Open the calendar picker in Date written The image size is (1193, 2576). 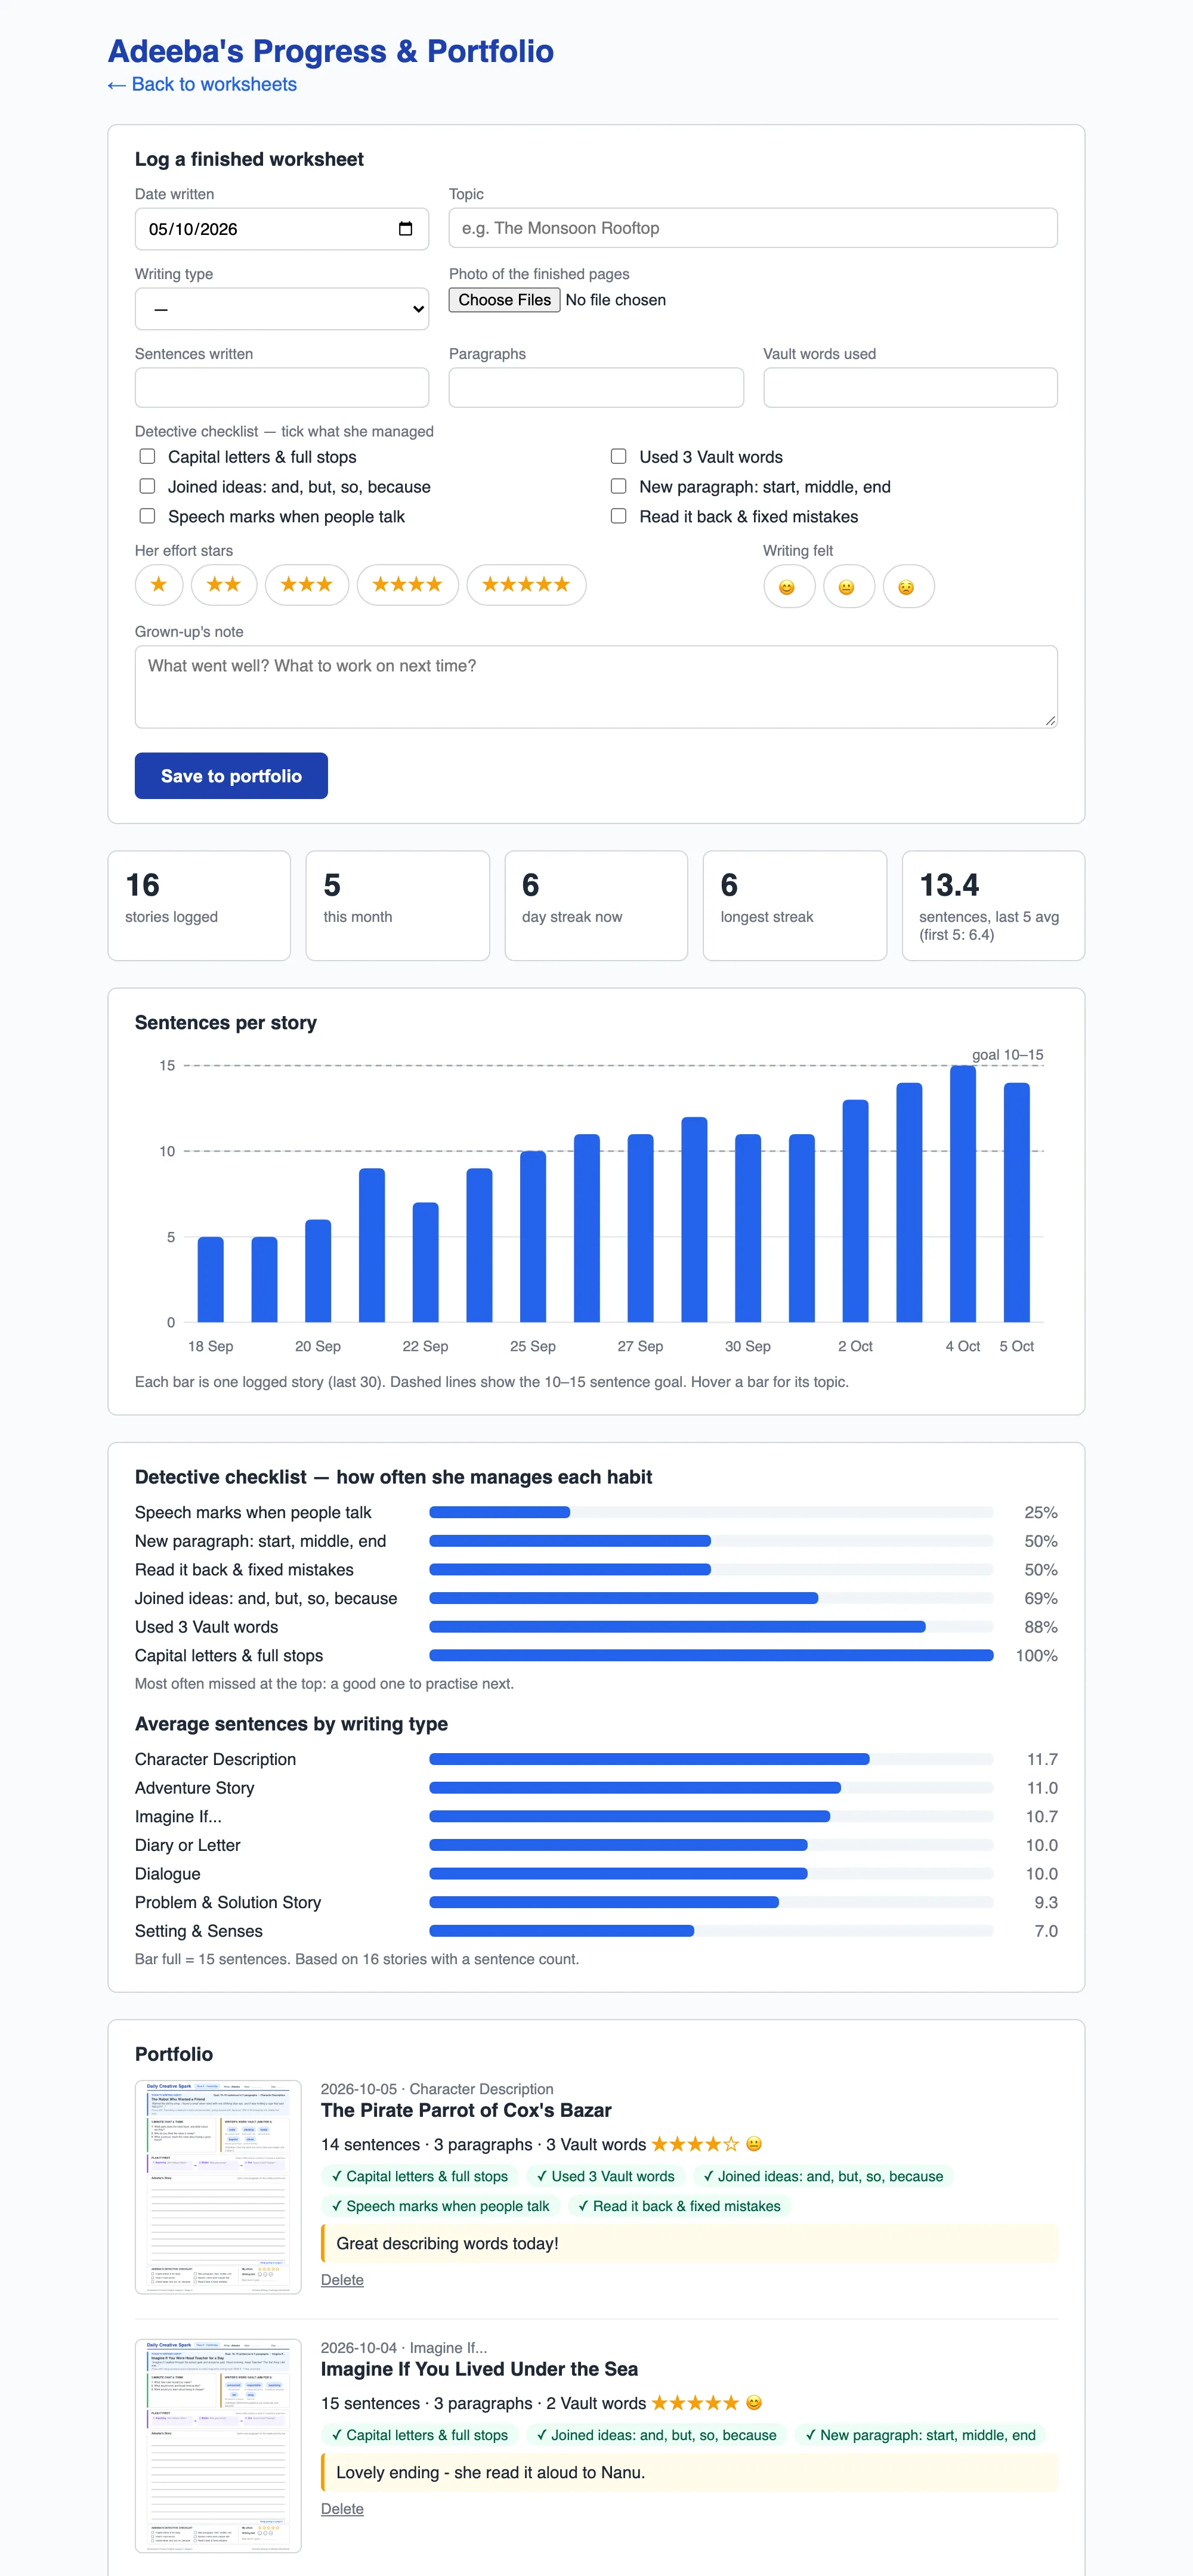coord(405,229)
